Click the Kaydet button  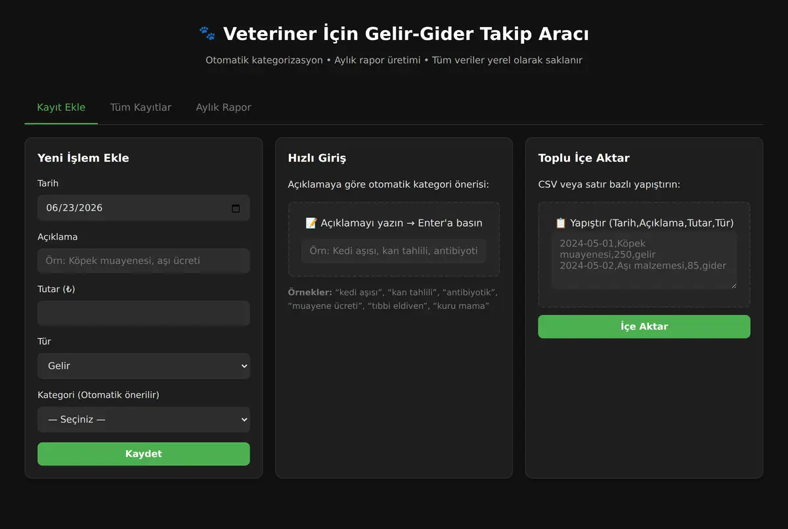pos(143,454)
